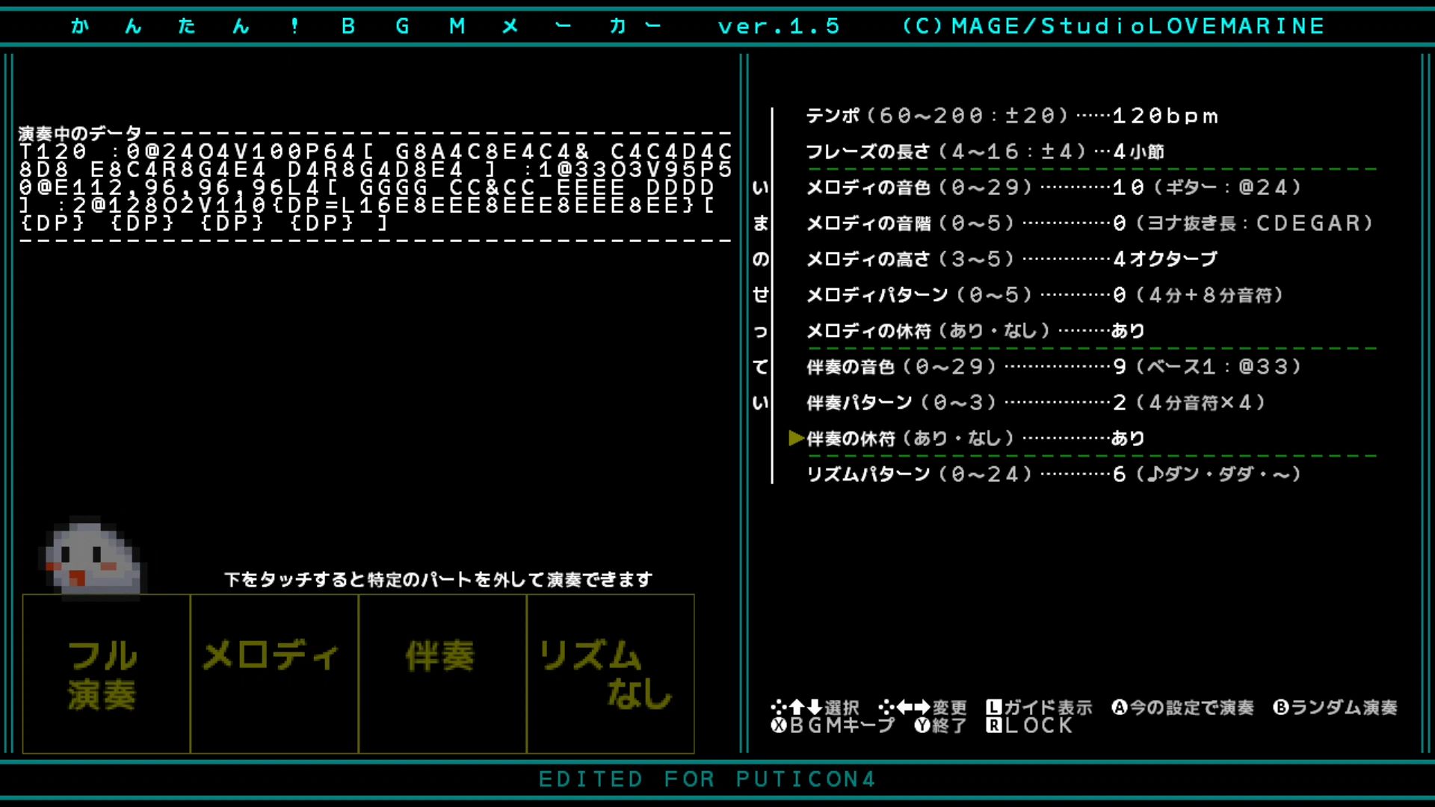The image size is (1435, 807).
Task: Select the テンポ 120bpm setting row
Action: coord(1013,116)
